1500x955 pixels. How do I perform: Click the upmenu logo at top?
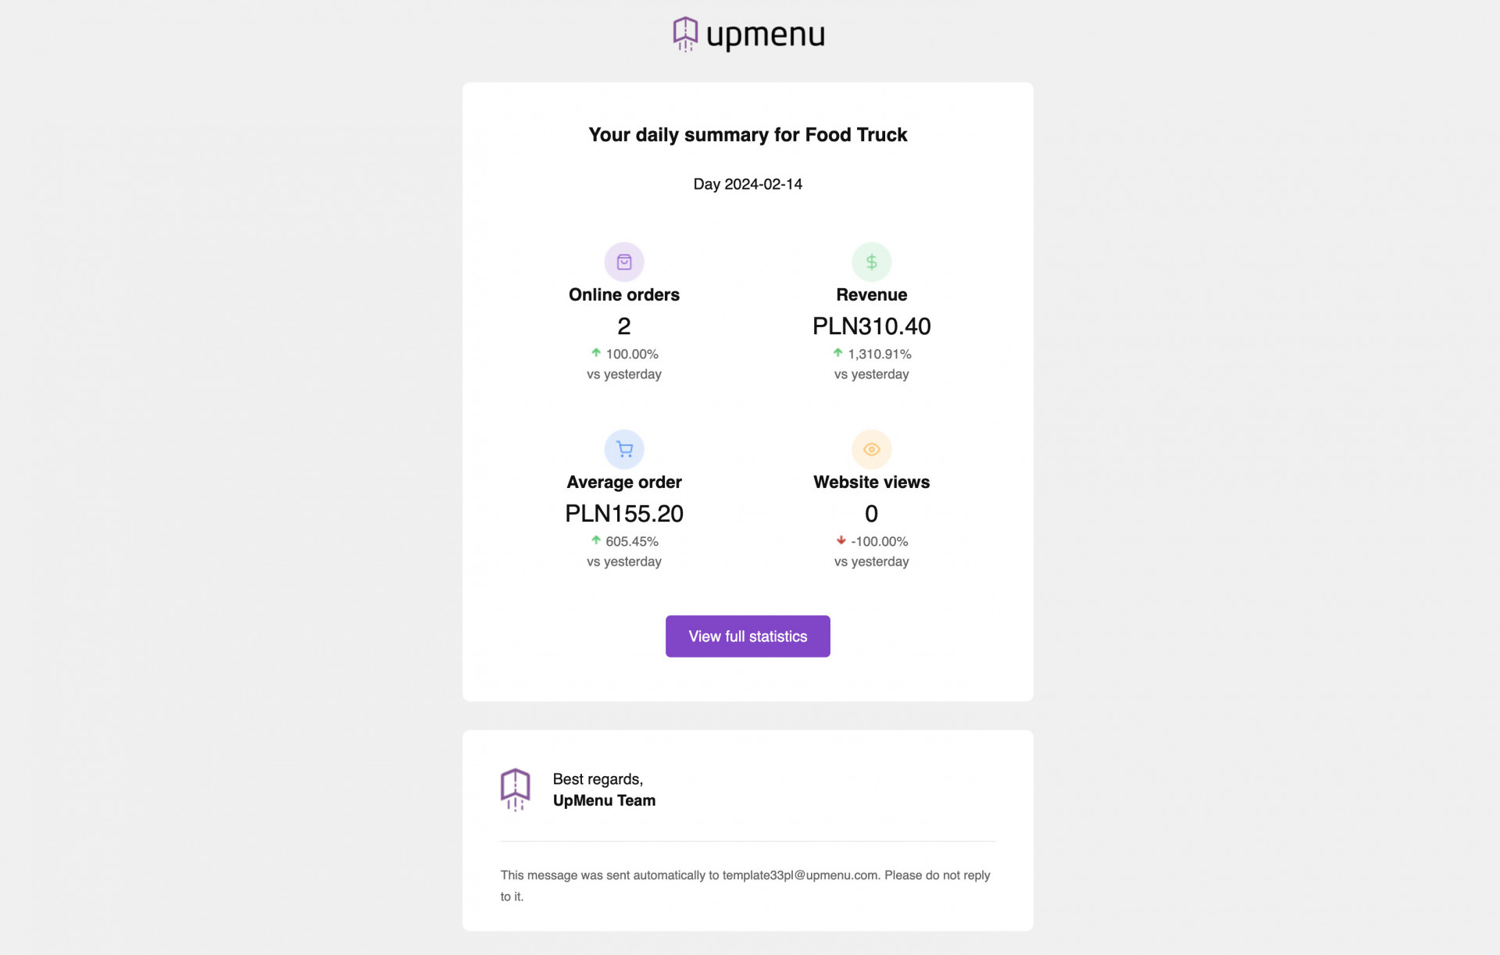point(748,34)
